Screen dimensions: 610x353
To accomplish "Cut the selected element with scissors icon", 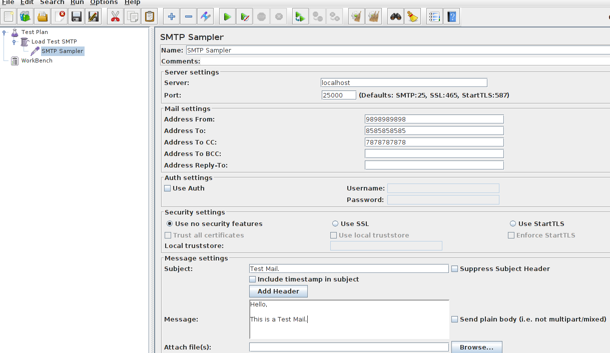I will 115,16.
